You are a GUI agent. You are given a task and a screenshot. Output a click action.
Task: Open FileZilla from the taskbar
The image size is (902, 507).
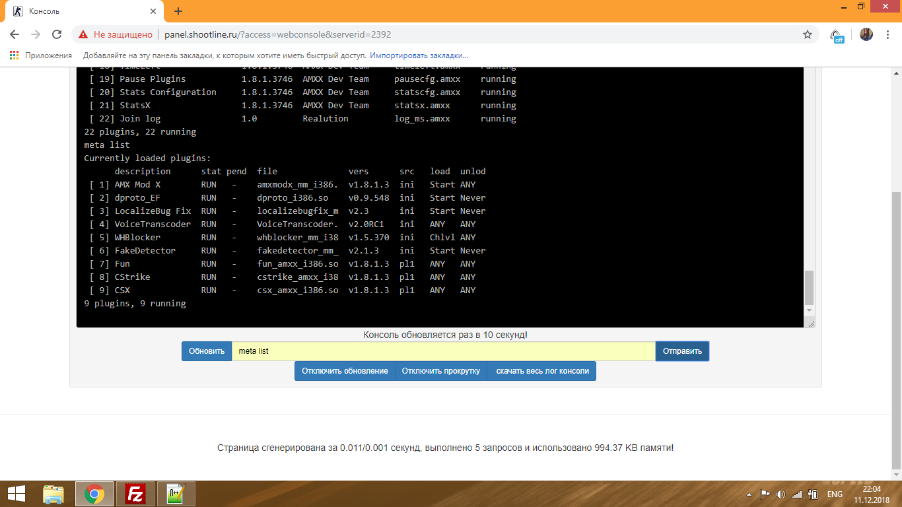(x=135, y=494)
